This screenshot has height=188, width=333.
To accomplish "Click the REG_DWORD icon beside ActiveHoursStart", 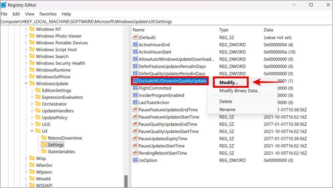I will 135,51.
